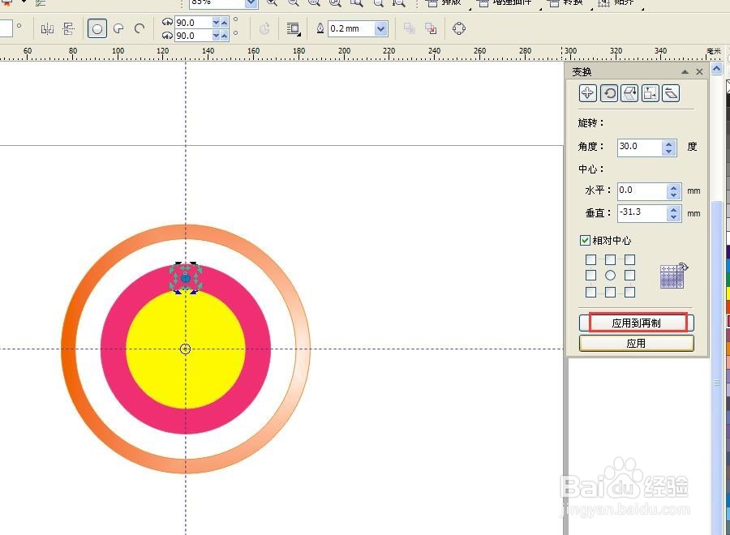Click the Convert to Curves icon

pyautogui.click(x=458, y=28)
